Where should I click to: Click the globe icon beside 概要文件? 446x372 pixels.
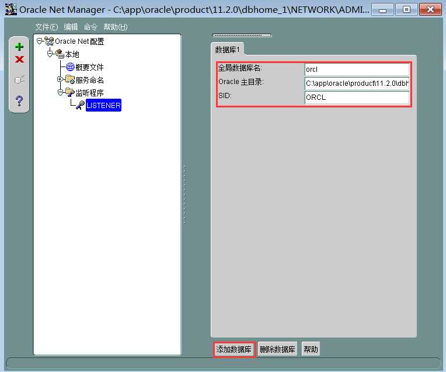pos(70,67)
